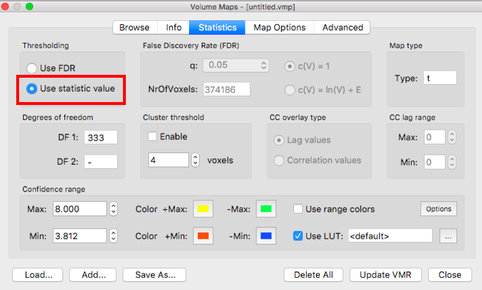
Task: Click the confidence Min field 3.812
Action: [79, 236]
